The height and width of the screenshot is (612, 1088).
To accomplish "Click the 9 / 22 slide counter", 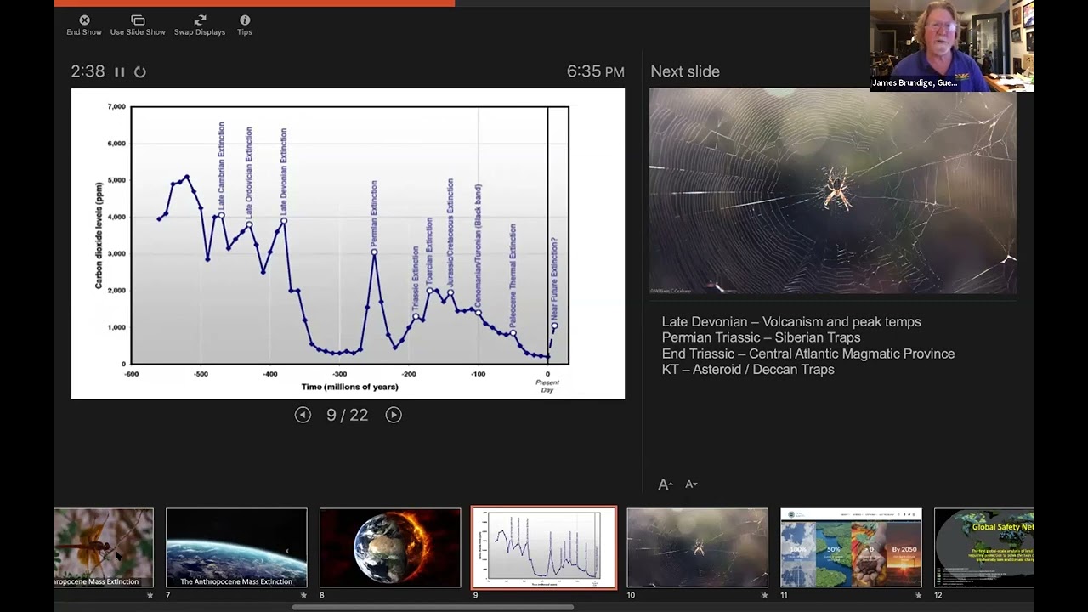I will tap(348, 415).
